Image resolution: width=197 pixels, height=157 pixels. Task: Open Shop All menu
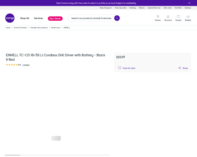pyautogui.click(x=24, y=18)
